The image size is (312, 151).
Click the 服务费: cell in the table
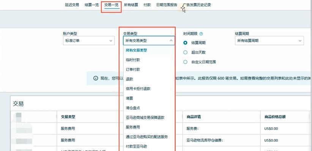click(x=192, y=128)
